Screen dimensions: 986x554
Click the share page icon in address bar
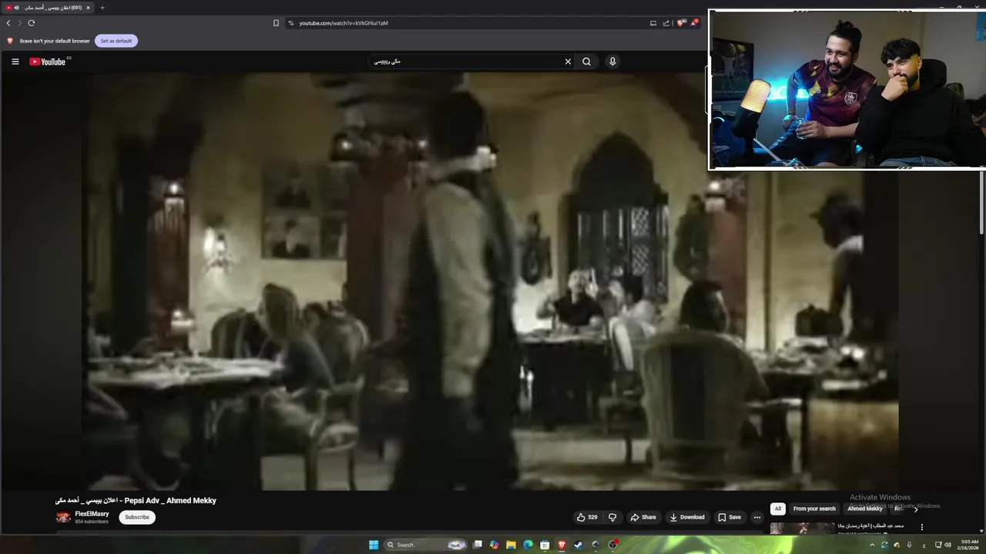tap(666, 23)
